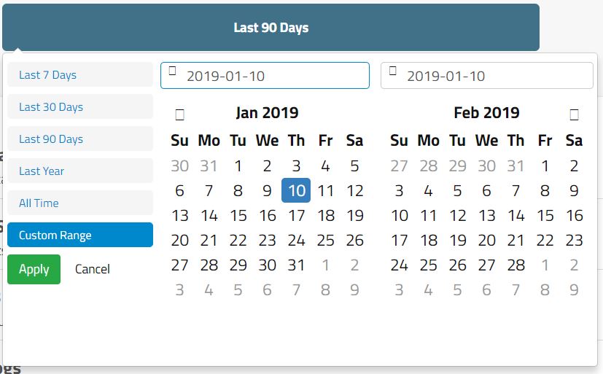Pick February 14 in right calendar

pos(516,216)
